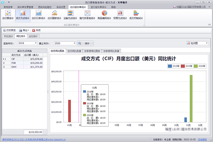Toggle the 2018年 blue legend swatch

coord(170,66)
